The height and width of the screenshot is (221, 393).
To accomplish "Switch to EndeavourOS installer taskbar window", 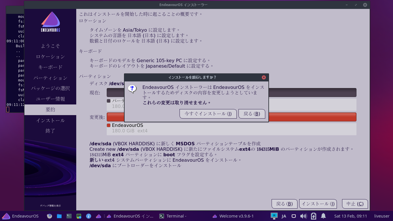I will coord(130,216).
